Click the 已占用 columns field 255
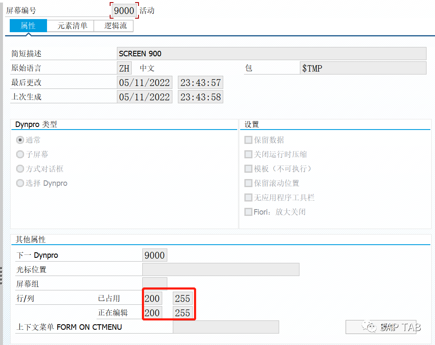The width and height of the screenshot is (435, 345). pos(182,298)
